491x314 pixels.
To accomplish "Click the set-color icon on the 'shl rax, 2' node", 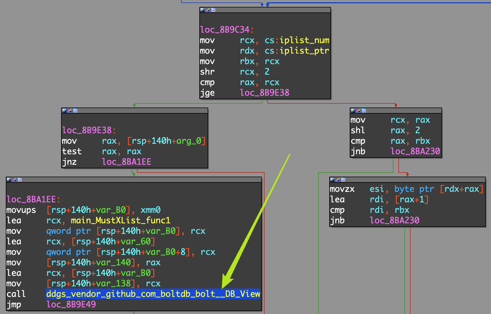I will tap(353, 111).
